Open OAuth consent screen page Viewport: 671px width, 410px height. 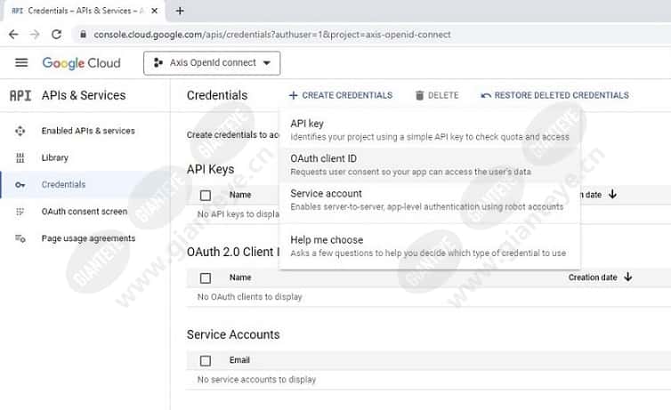(x=85, y=212)
